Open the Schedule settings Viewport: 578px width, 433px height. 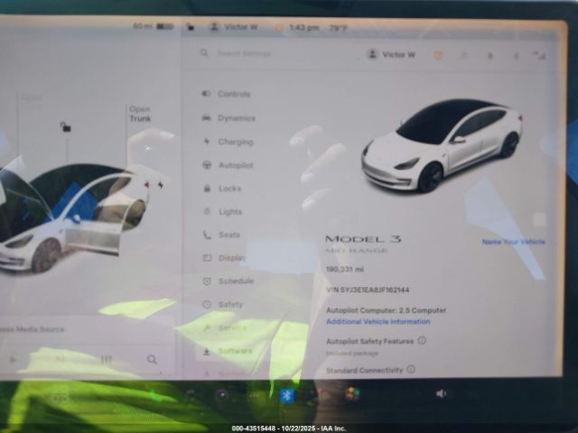coord(235,281)
